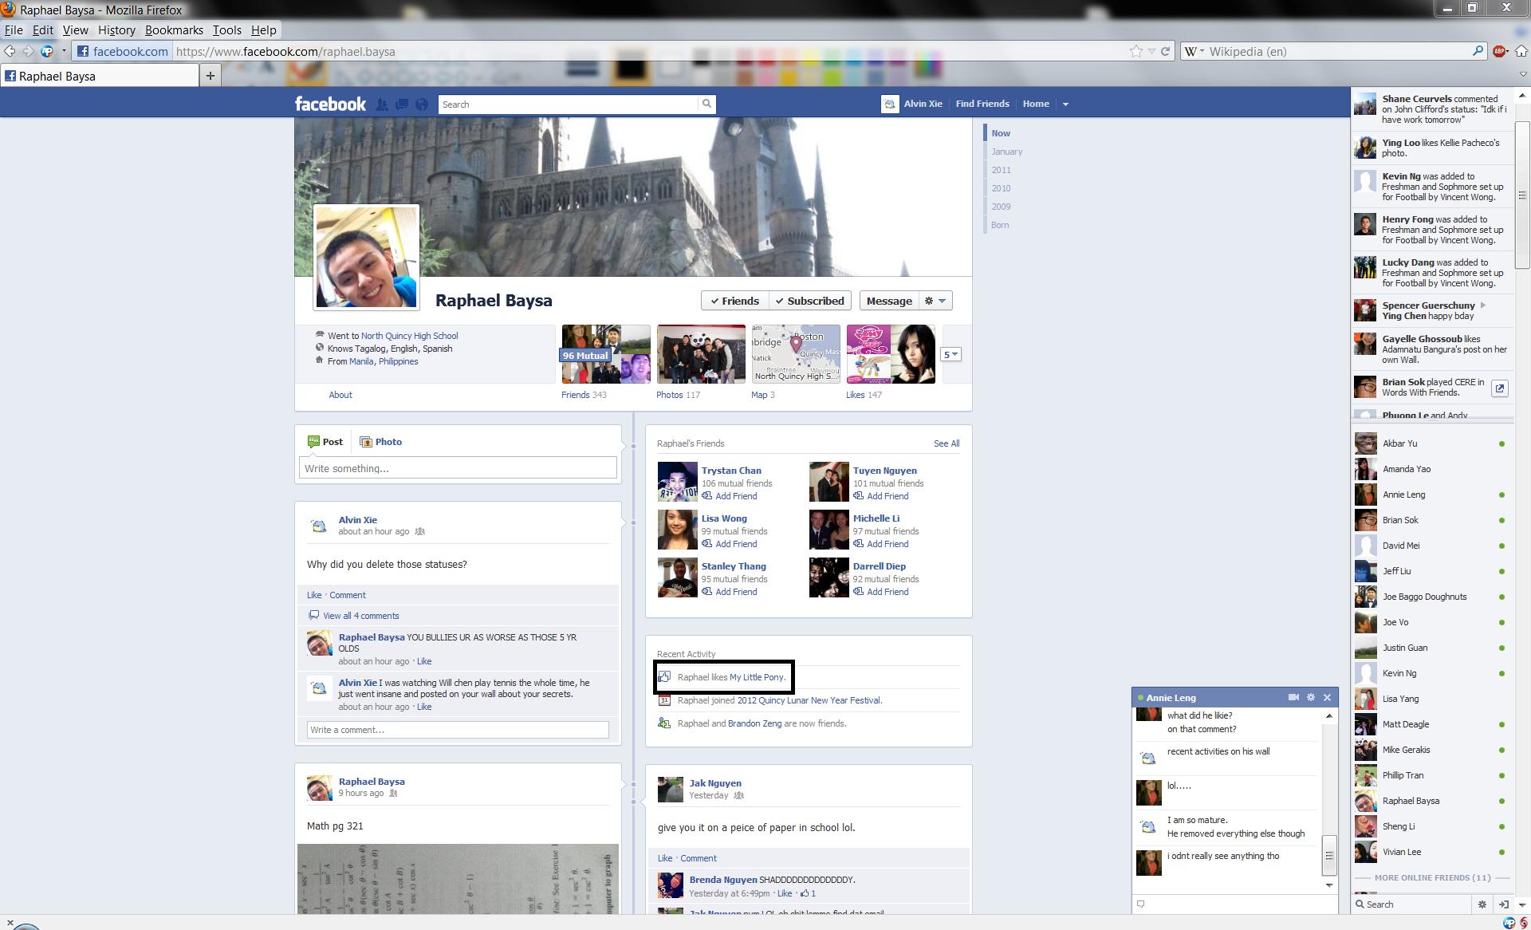The image size is (1531, 930).
Task: Open the History menu
Action: coord(116,30)
